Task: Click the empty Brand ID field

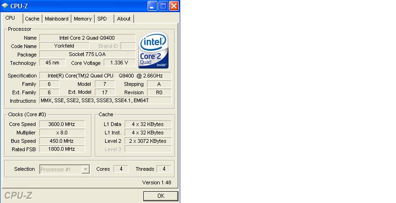Action: [128, 46]
